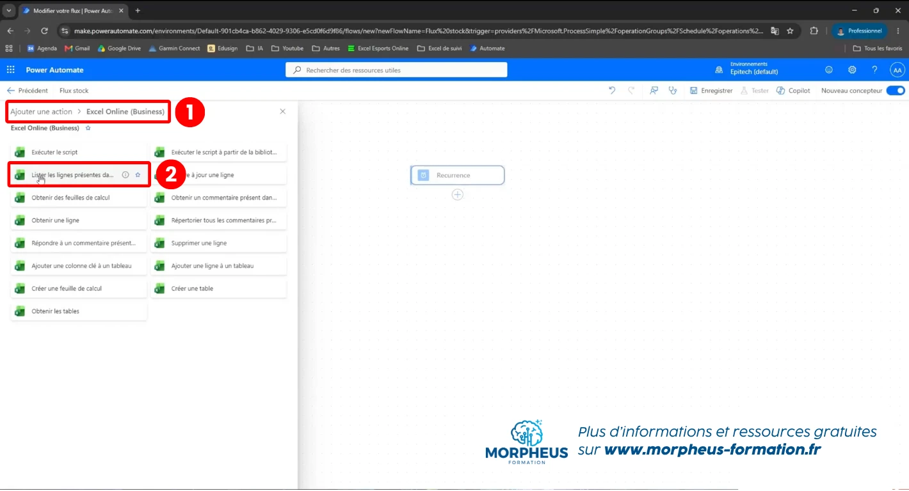
Task: Star the Lister les lignes action
Action: [138, 175]
